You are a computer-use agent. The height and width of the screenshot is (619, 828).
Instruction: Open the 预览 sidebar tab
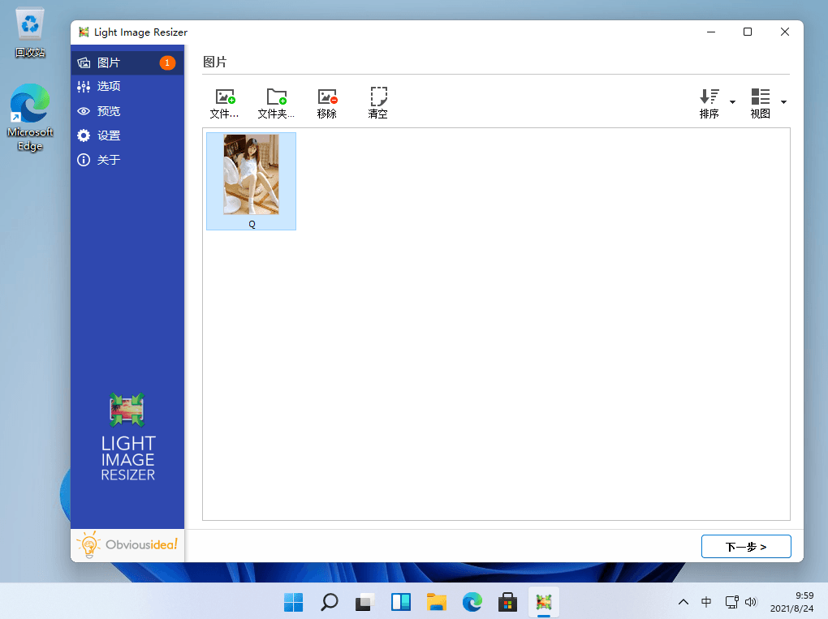127,111
